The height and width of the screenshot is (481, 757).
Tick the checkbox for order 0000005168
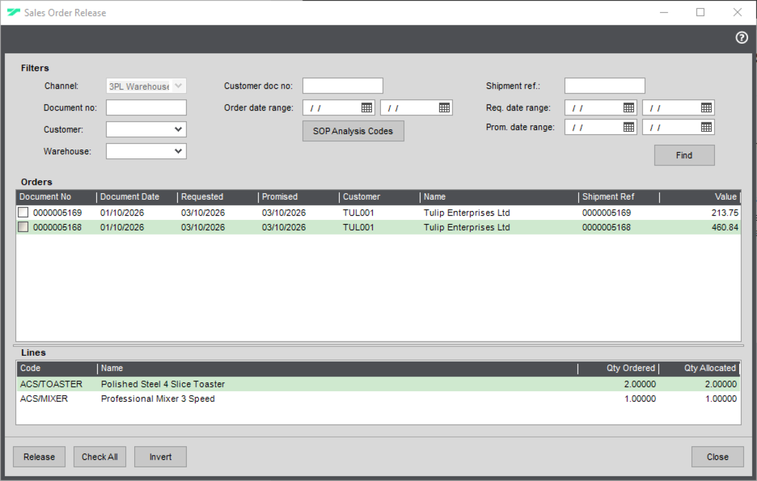click(x=23, y=227)
